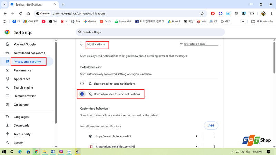Open Performance settings
276x155 pixels.
coord(22,70)
